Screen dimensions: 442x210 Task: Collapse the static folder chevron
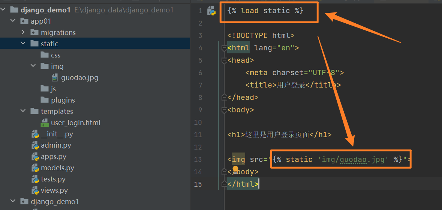click(x=23, y=44)
